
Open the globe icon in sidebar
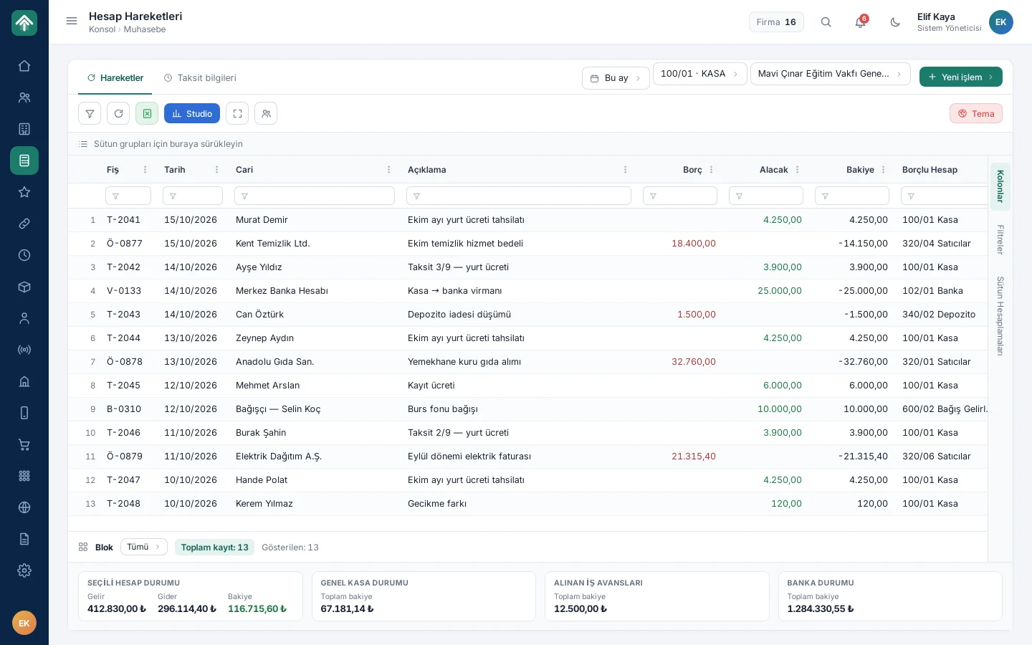coord(24,507)
